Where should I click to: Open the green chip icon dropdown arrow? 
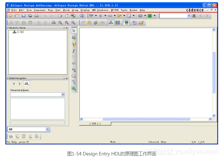coord(155,16)
